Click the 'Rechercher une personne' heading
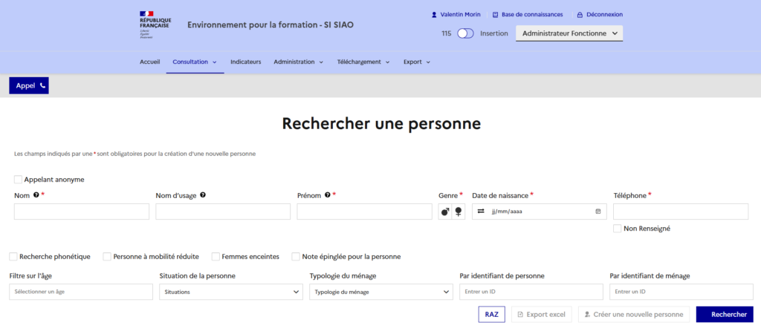761x328 pixels. coord(381,123)
